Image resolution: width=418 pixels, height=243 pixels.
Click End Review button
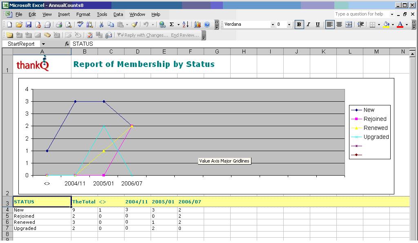(x=185, y=35)
